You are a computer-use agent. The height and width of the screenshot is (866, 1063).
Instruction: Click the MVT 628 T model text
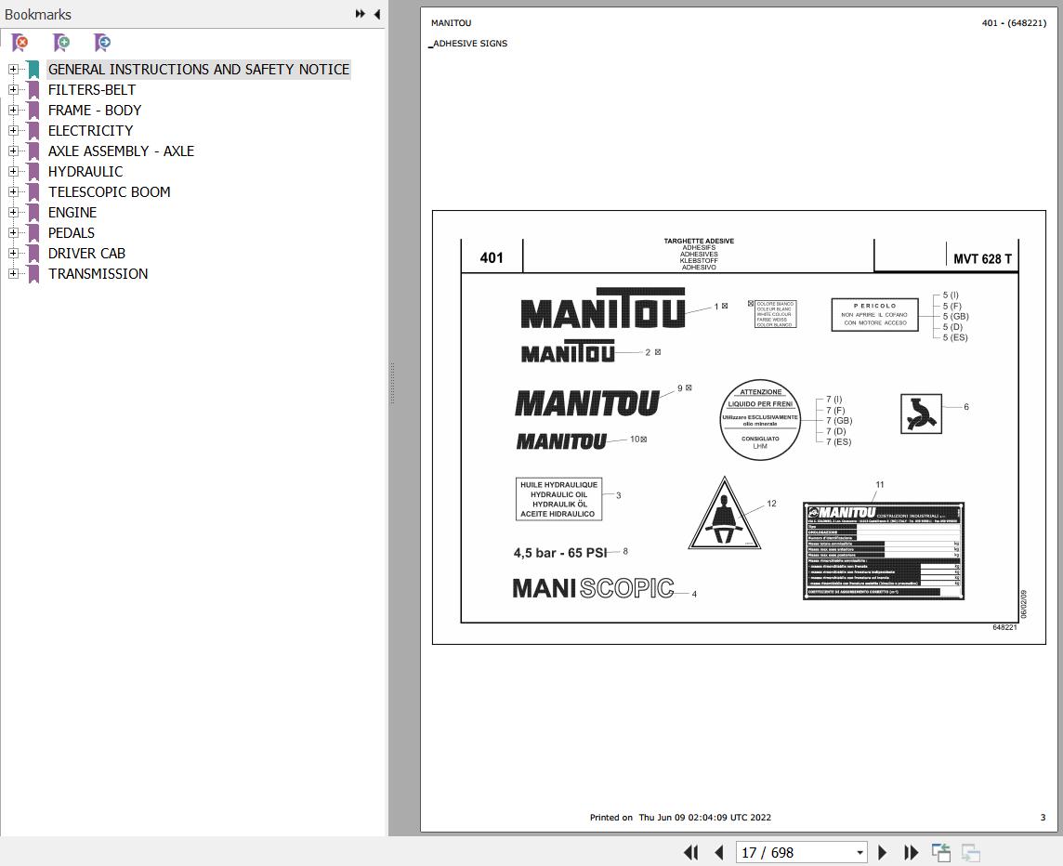coord(981,259)
